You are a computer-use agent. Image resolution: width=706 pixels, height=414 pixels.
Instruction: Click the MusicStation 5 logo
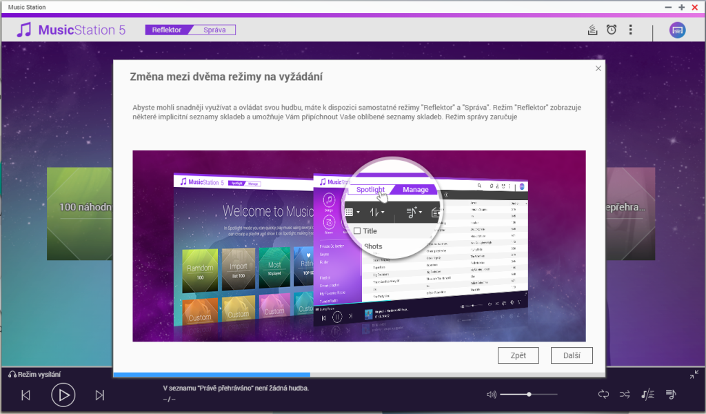pos(71,30)
